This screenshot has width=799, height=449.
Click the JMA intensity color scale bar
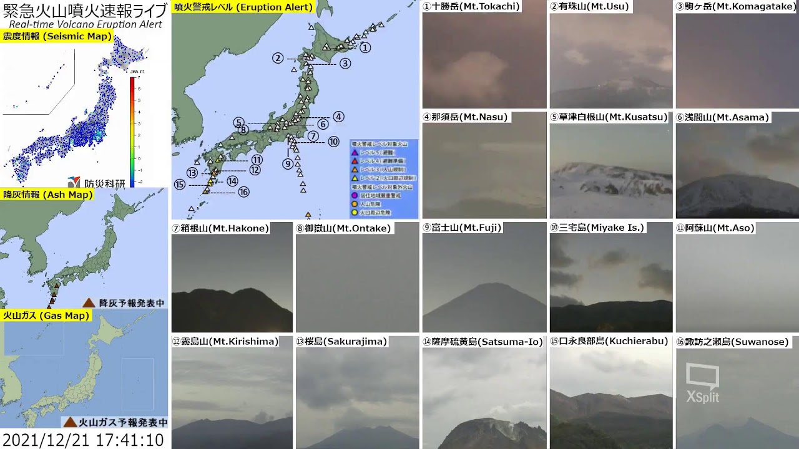pos(132,131)
